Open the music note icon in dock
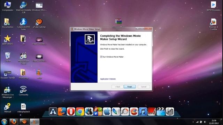Image resolution: width=223 pixels, height=125 pixels. click(x=143, y=111)
